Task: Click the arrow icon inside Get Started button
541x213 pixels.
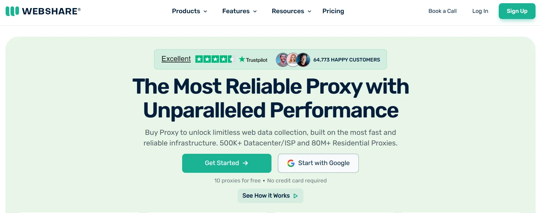Action: click(245, 163)
